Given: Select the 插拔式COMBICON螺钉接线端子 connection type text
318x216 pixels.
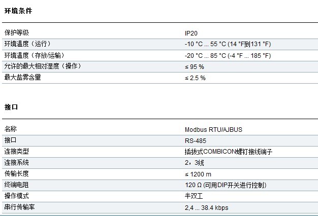Looking at the screenshot, I should click(229, 152).
